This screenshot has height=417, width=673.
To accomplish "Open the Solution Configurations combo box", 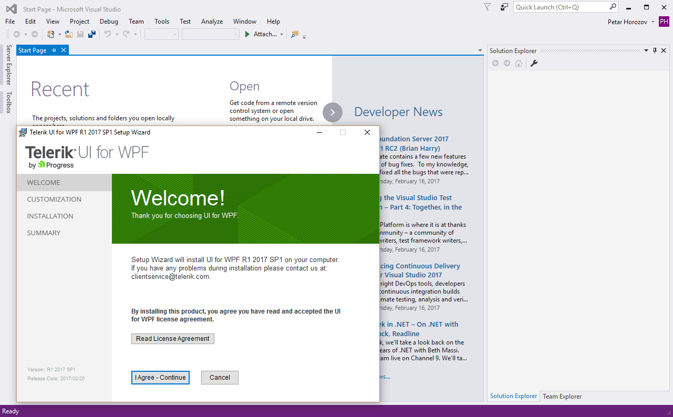I will (162, 34).
